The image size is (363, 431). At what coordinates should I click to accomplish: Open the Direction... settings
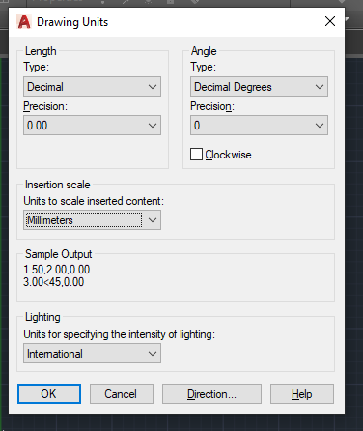click(x=211, y=393)
